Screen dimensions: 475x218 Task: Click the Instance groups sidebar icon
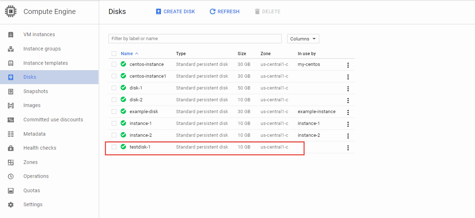[11, 49]
